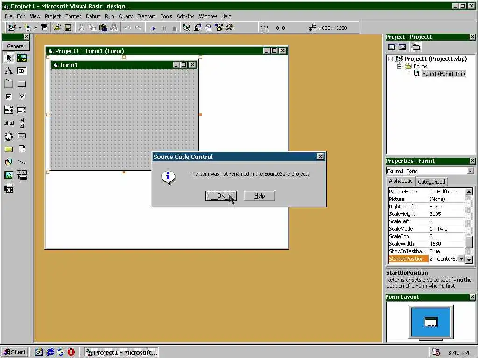This screenshot has height=358, width=478.
Task: Open the Toolbox toolbar icon
Action: tap(230, 28)
